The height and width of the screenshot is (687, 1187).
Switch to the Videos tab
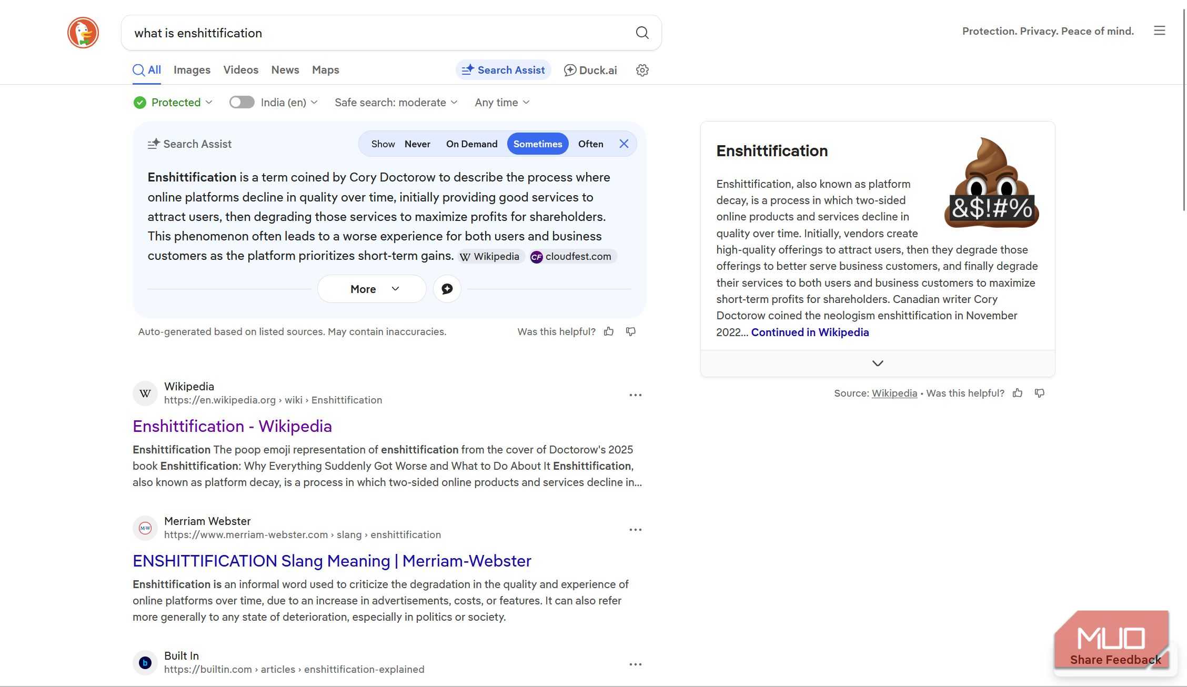click(x=240, y=70)
